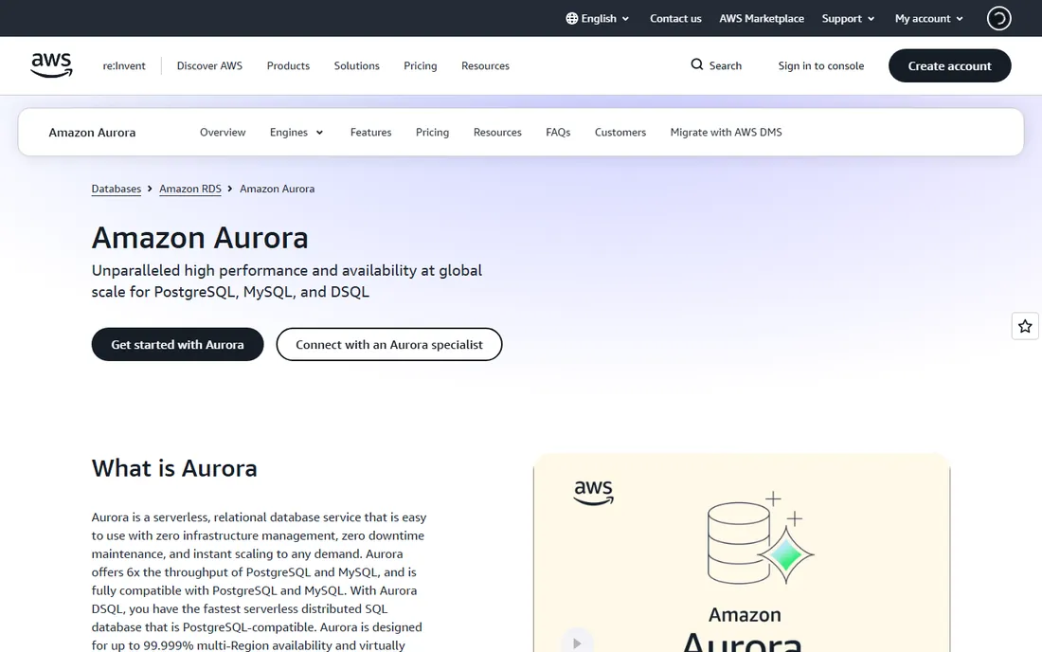This screenshot has height=652, width=1042.
Task: Select the Aurora Pricing tab
Action: click(x=432, y=133)
